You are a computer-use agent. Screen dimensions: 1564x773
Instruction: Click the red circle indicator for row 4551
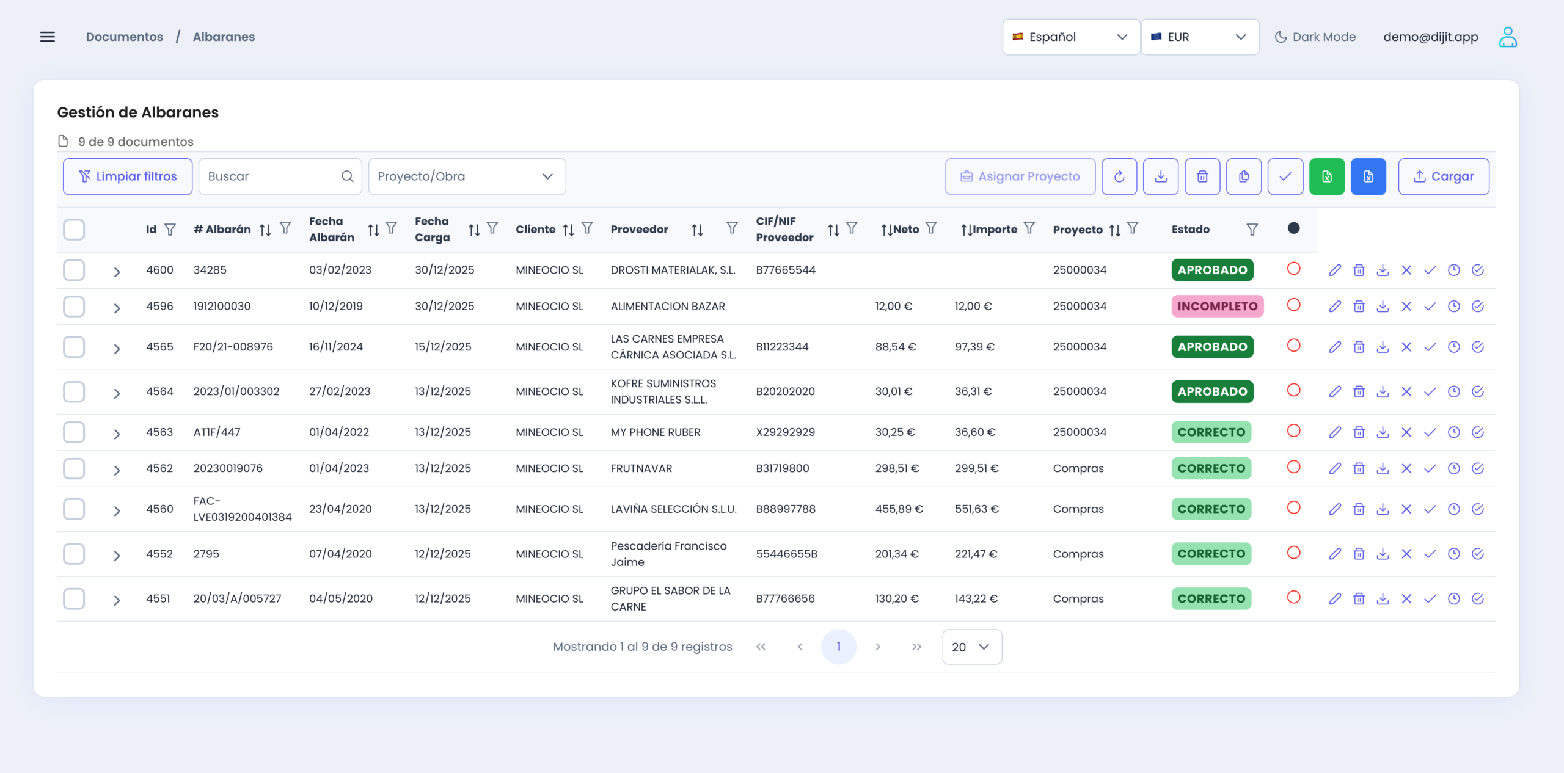(1293, 597)
